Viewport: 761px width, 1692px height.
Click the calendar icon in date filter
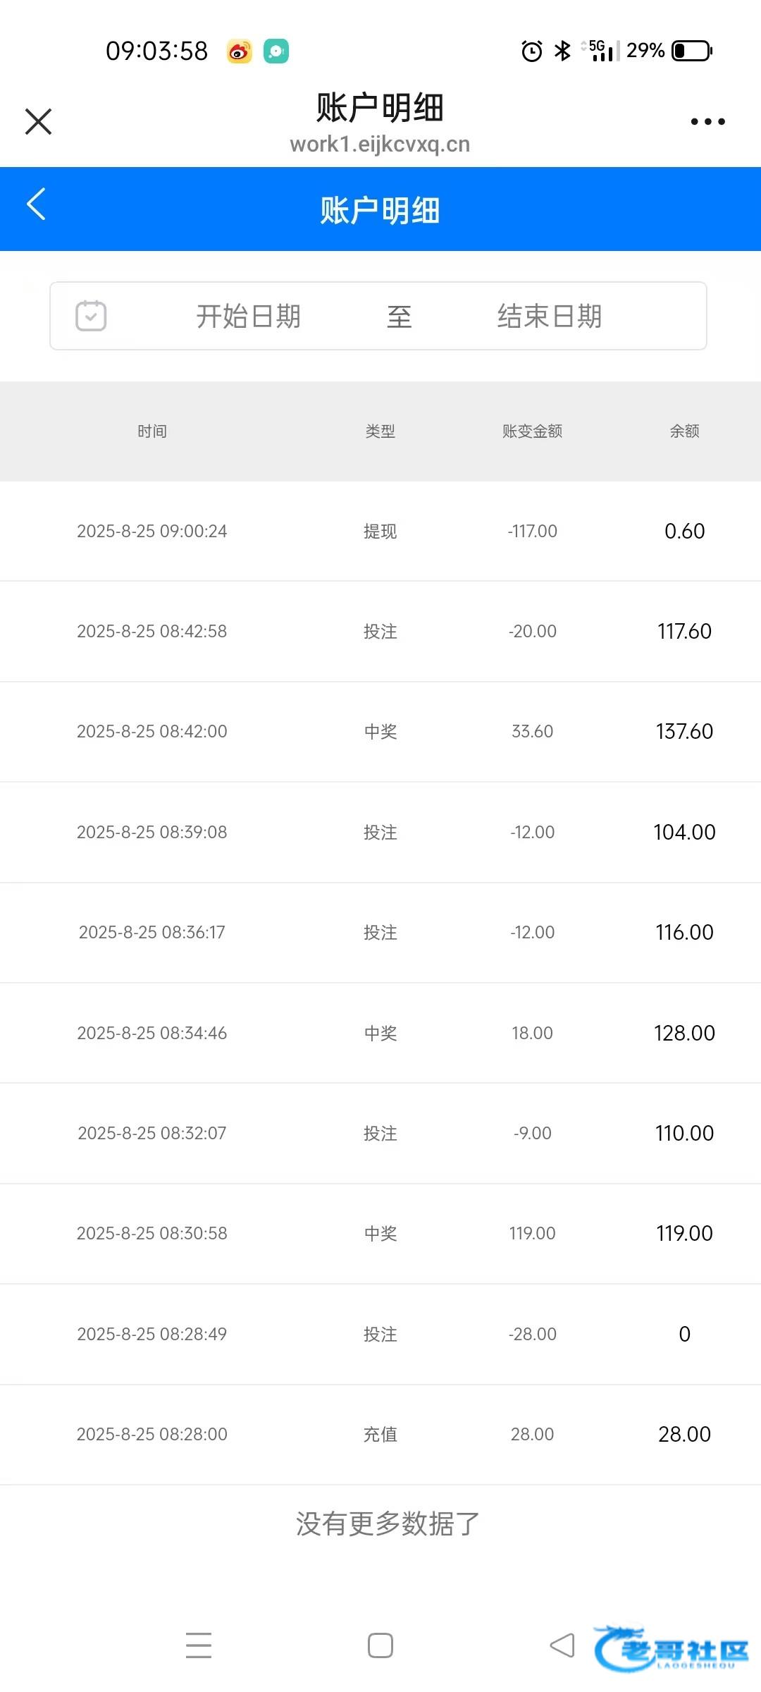click(x=91, y=316)
